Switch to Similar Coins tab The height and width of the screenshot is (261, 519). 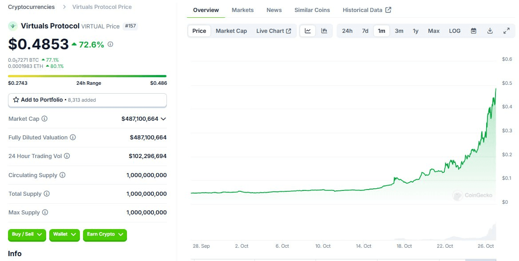[312, 10]
